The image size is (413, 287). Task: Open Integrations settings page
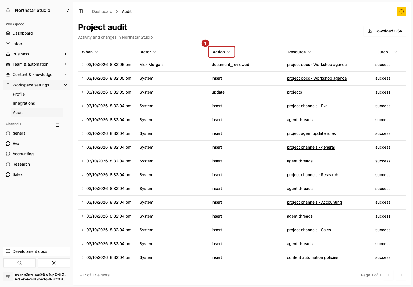click(x=37, y=103)
